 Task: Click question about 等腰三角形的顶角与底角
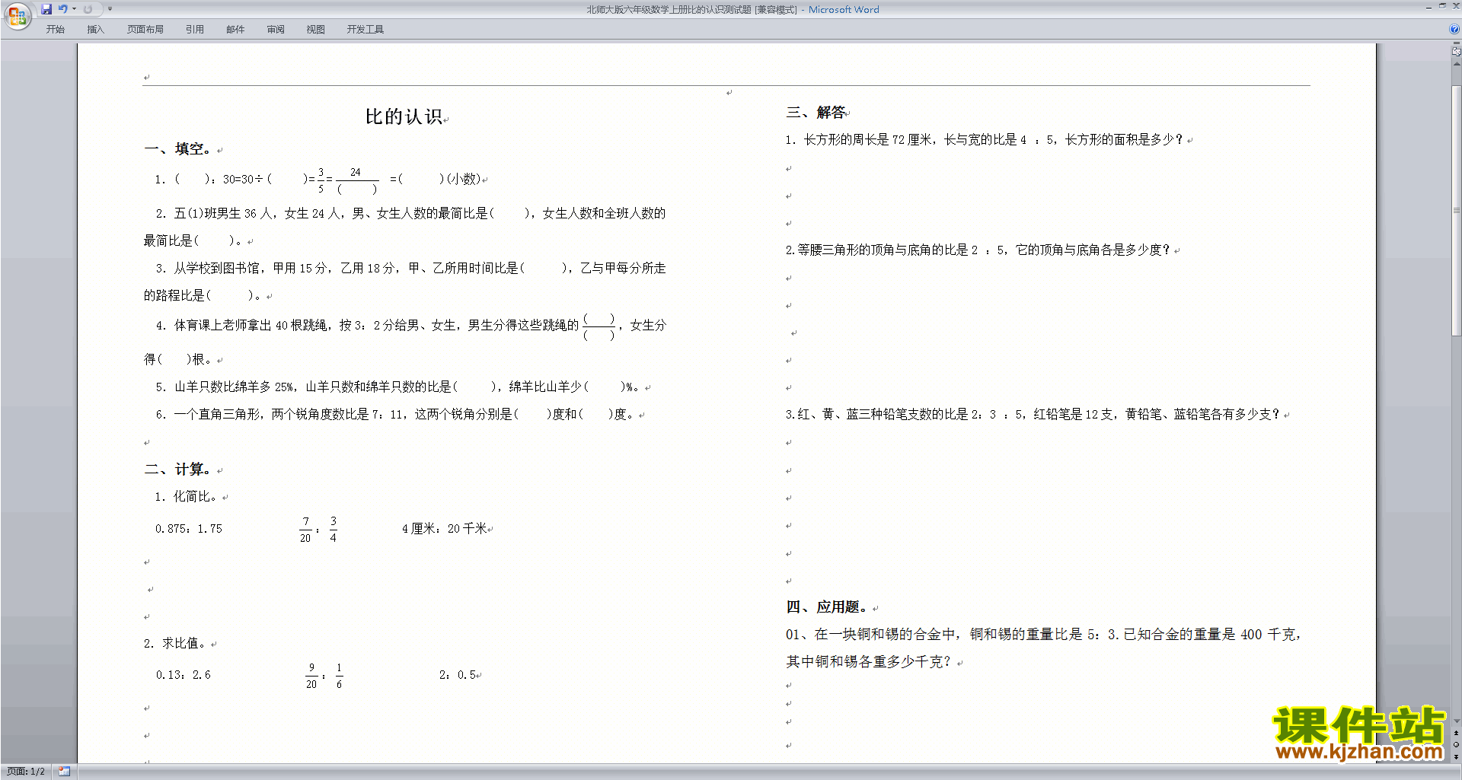coord(978,250)
